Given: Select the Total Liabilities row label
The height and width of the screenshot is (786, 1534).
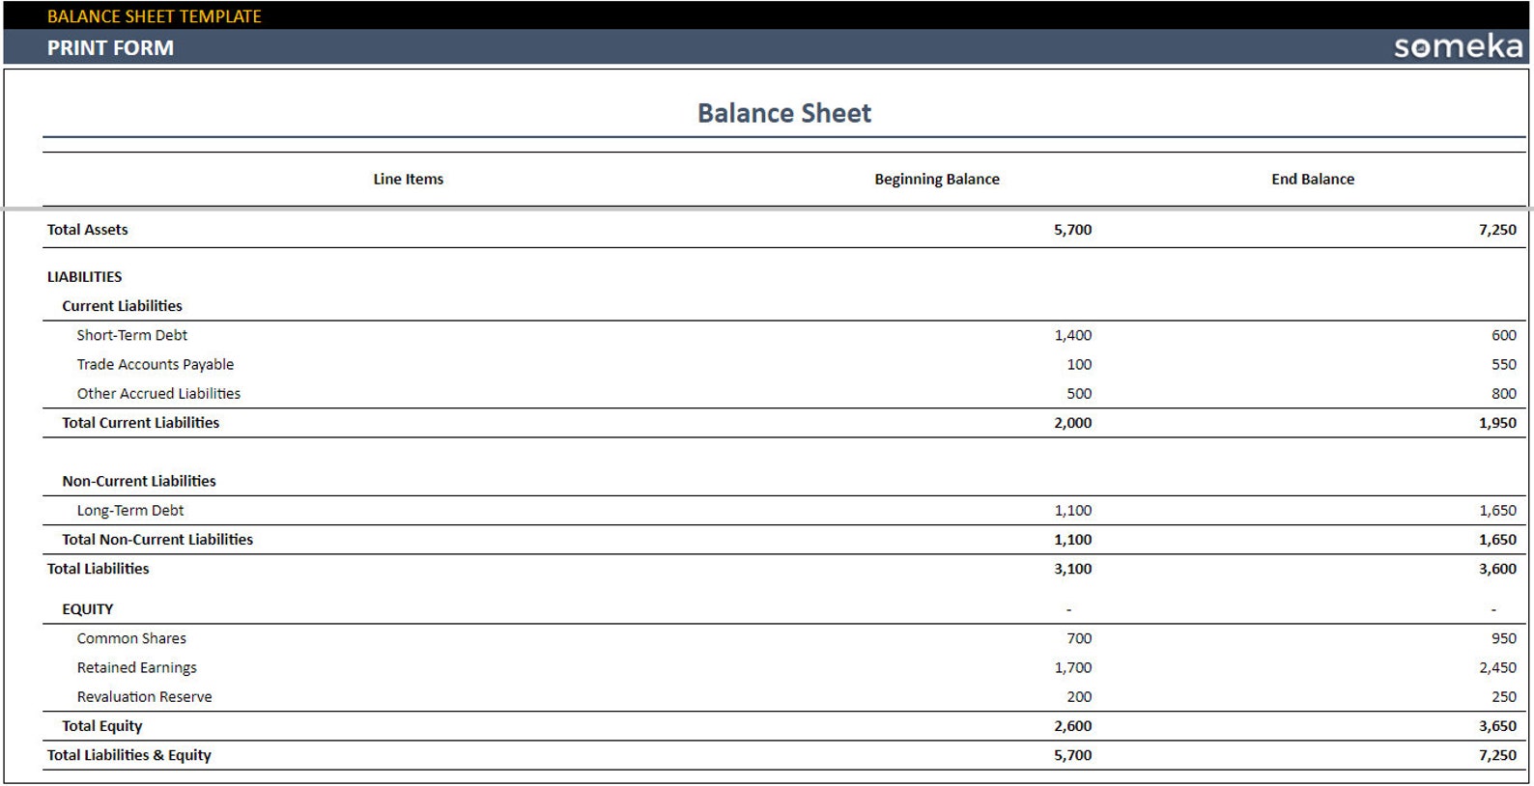Looking at the screenshot, I should (x=98, y=569).
